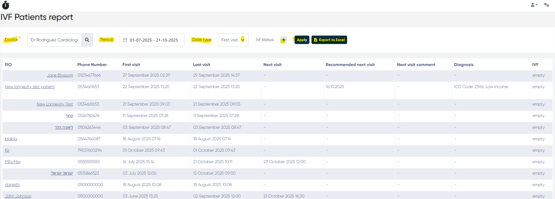
Task: Click the Doctor name input field
Action: coord(54,40)
